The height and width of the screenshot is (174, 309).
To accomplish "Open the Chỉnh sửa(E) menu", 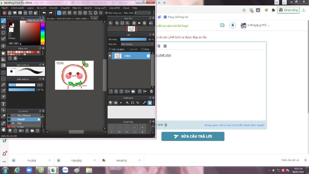I will point(18,8).
